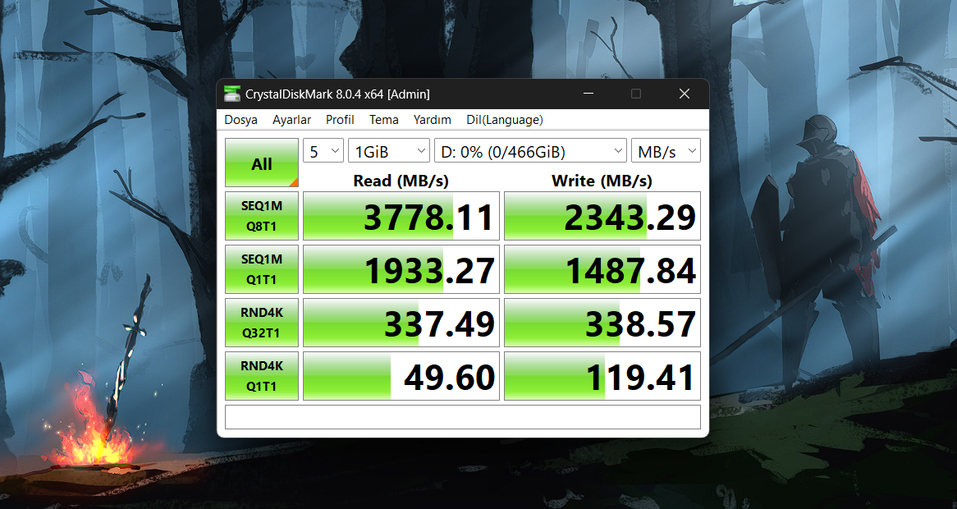Viewport: 957px width, 509px height.
Task: Click the SEQ1M Q8T1 write result 2343.29
Action: [x=602, y=216]
